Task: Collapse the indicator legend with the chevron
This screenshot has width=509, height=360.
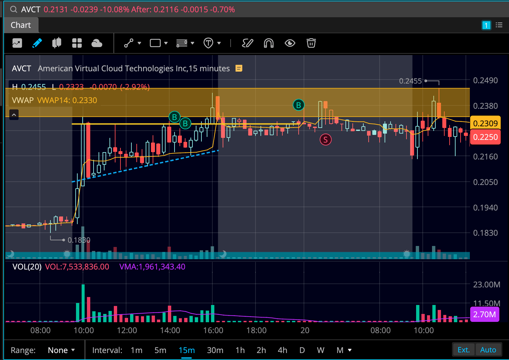Action: pos(14,115)
